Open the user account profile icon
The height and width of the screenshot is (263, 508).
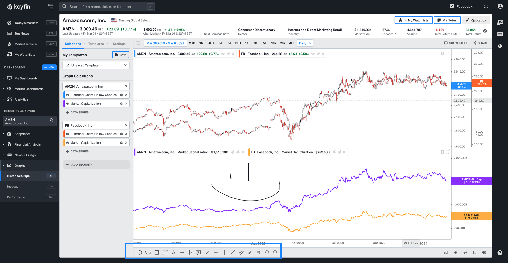tap(500, 6)
